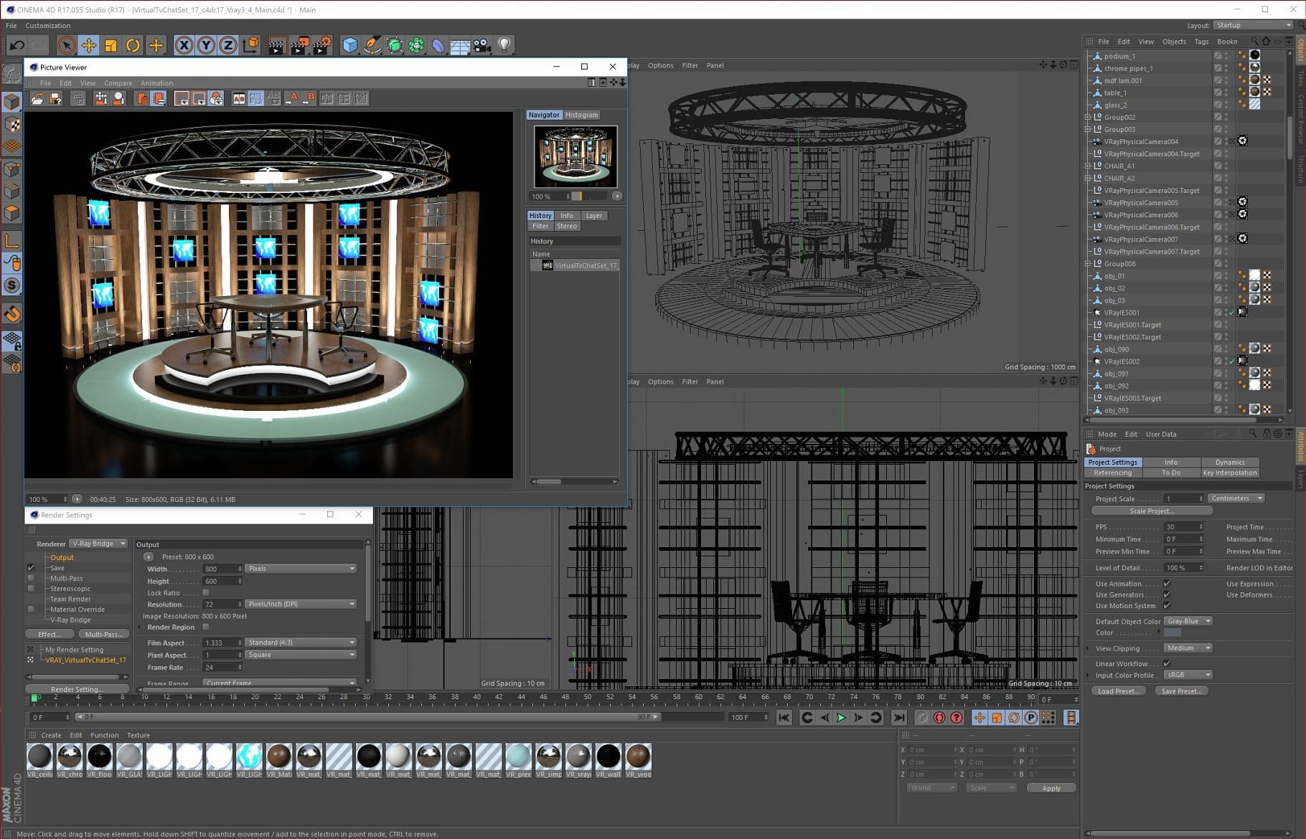This screenshot has width=1306, height=839.
Task: Open File menu in Picture Viewer
Action: coord(45,83)
